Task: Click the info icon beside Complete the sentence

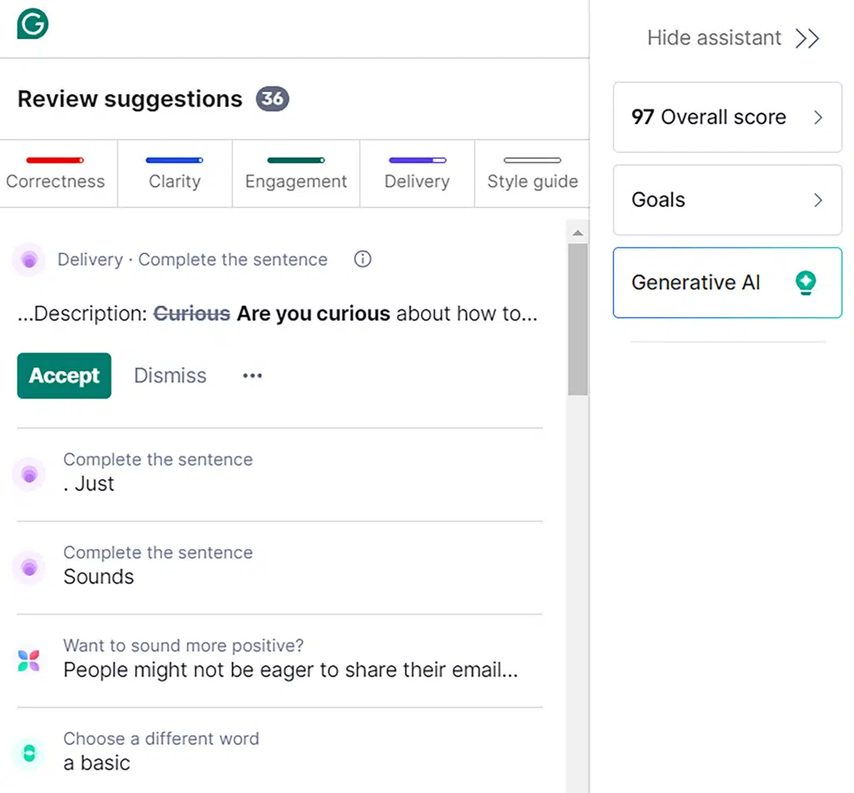Action: pos(362,259)
